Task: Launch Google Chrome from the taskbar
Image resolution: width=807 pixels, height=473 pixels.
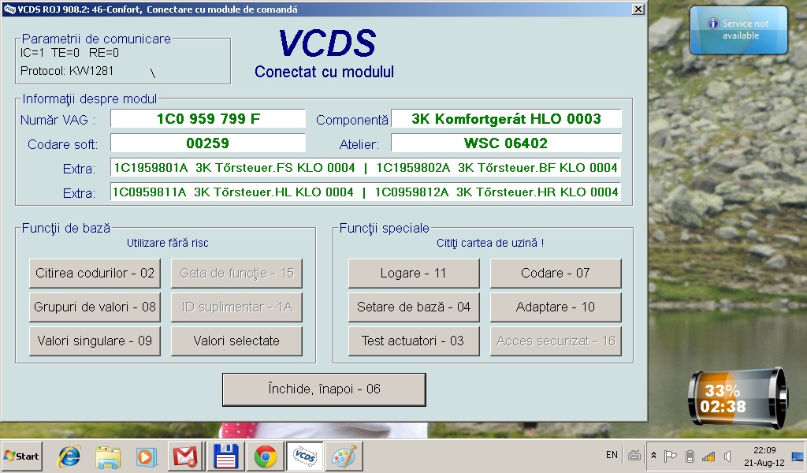Action: [x=265, y=456]
